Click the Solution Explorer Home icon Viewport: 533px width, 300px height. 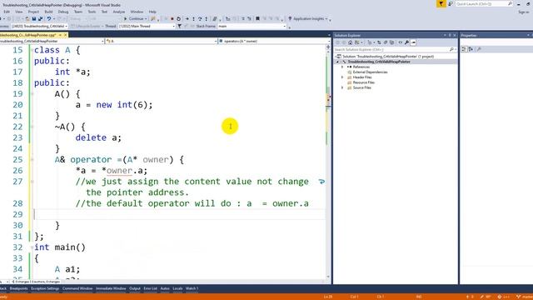[x=350, y=42]
